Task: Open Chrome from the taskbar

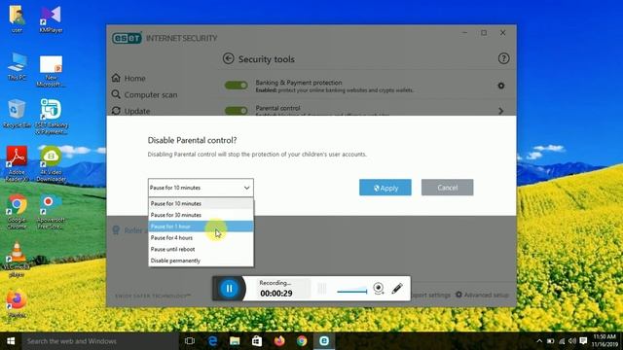Action: (302, 341)
